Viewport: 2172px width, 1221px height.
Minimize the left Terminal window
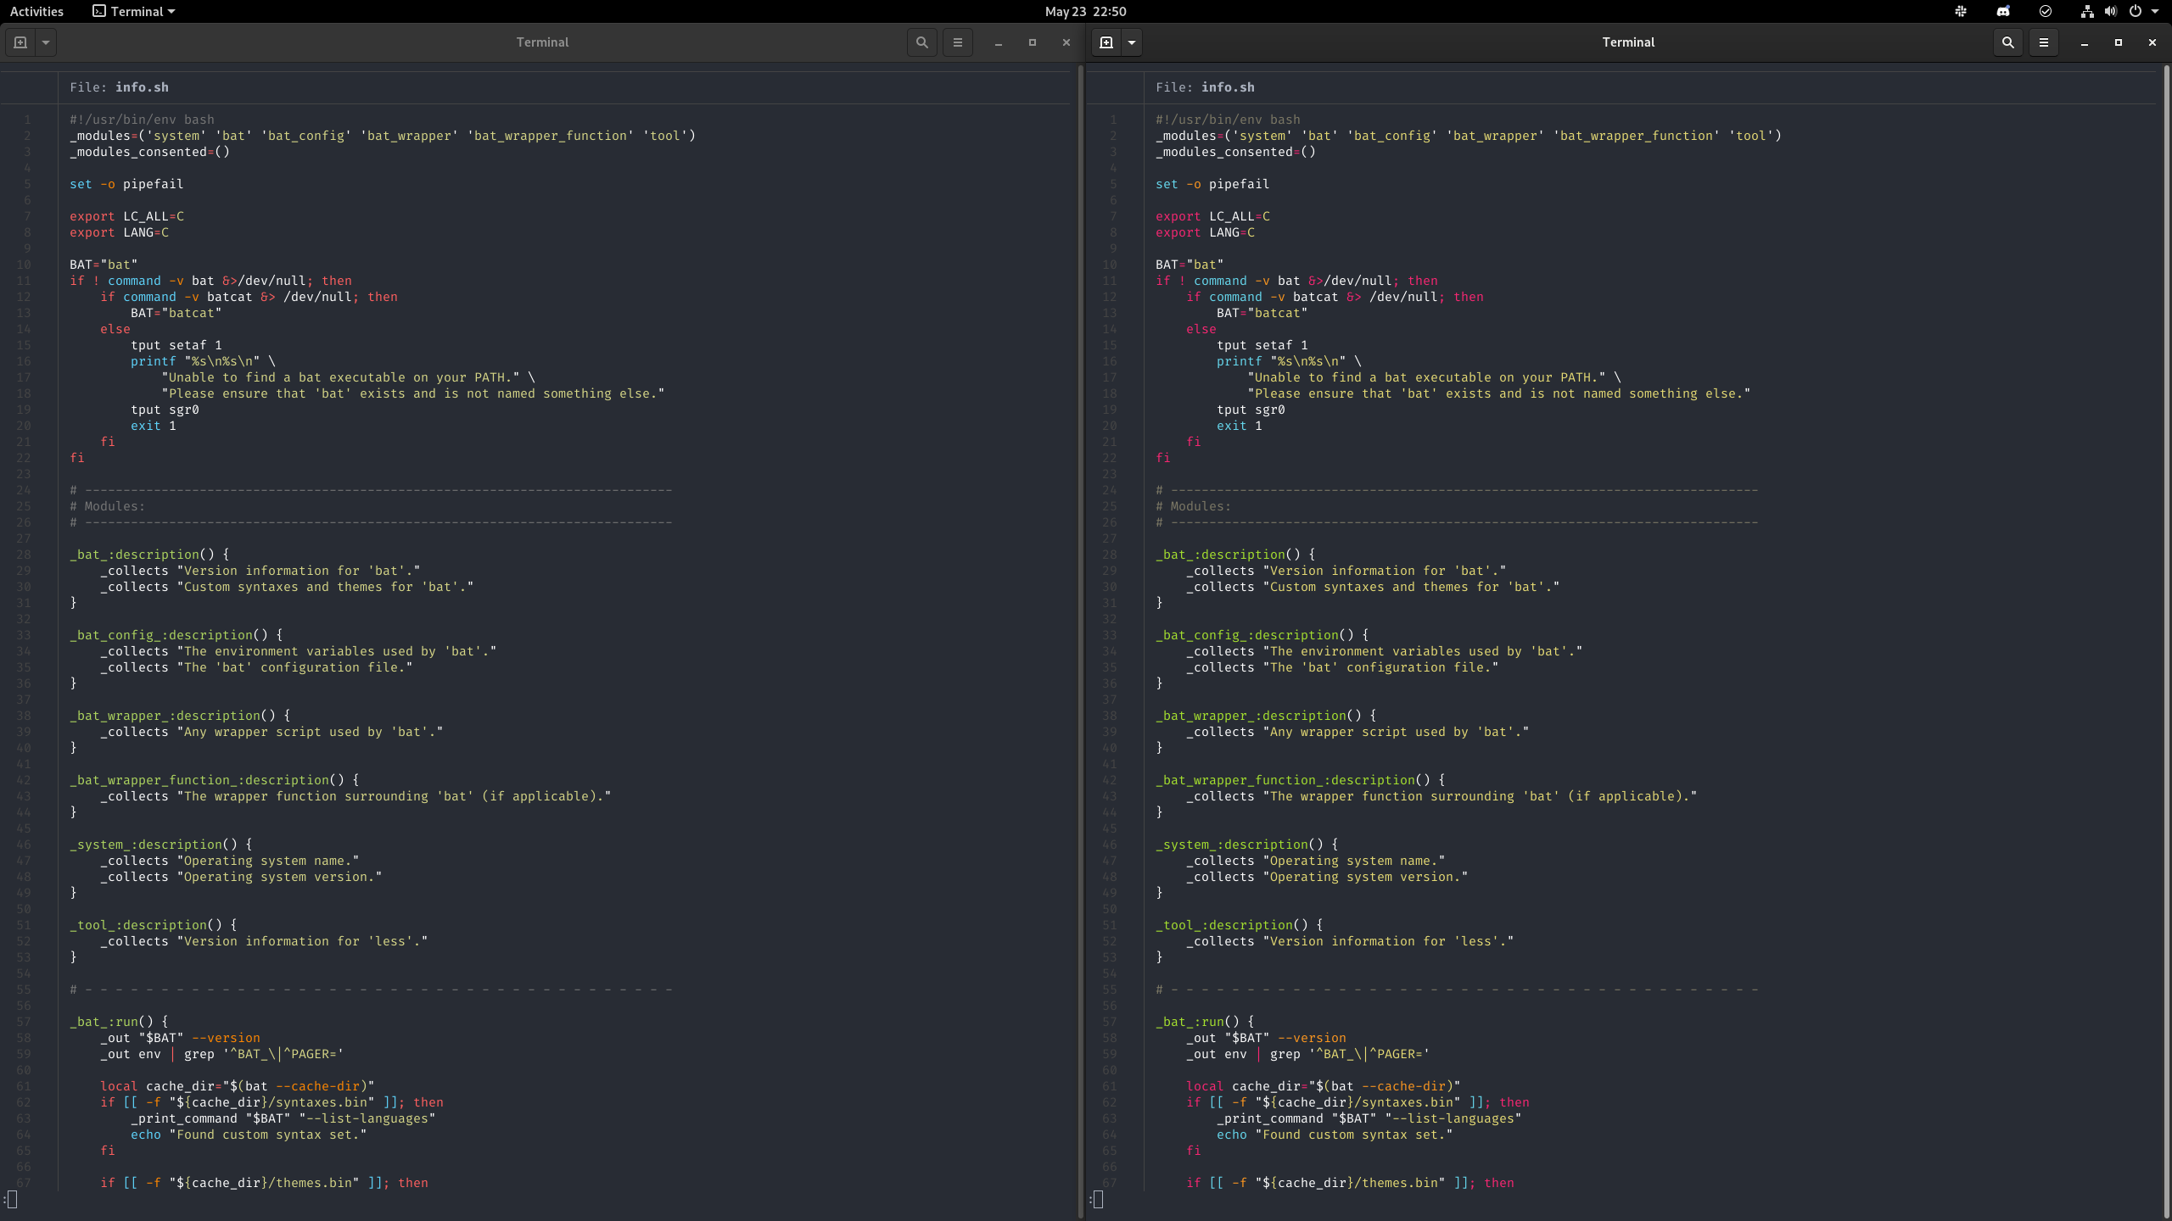(x=998, y=42)
